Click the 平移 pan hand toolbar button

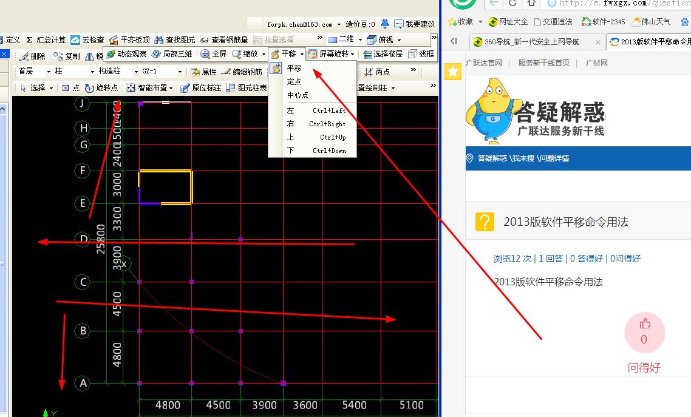[x=284, y=54]
